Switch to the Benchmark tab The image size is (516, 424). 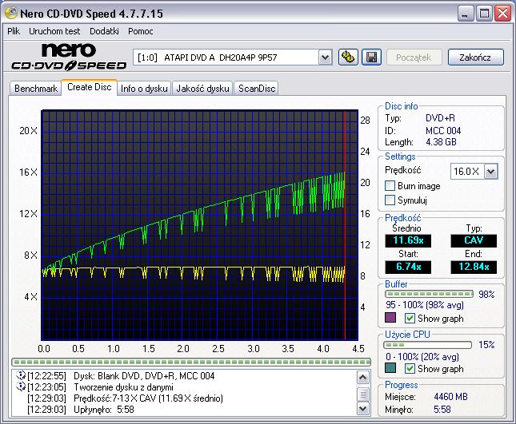pos(36,89)
